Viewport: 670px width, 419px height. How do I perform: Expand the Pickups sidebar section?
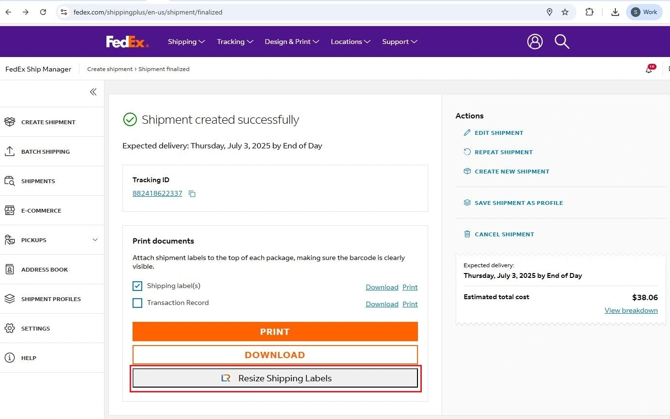(x=95, y=240)
